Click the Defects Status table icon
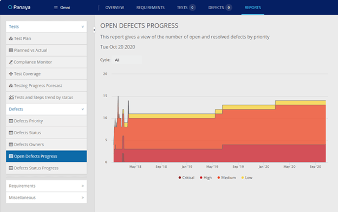The height and width of the screenshot is (212, 338). (x=11, y=133)
